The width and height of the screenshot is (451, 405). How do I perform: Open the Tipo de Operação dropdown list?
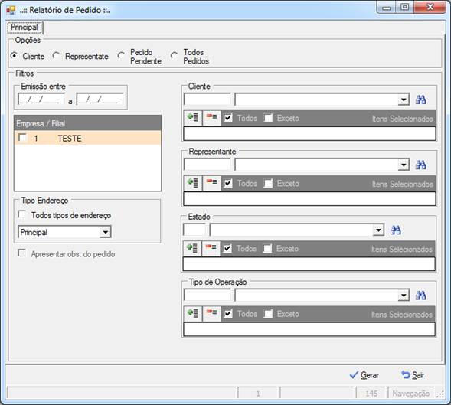pos(404,296)
